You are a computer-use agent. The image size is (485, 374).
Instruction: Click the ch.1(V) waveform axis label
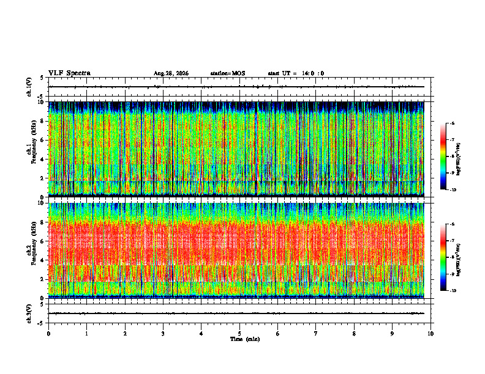(x=29, y=87)
